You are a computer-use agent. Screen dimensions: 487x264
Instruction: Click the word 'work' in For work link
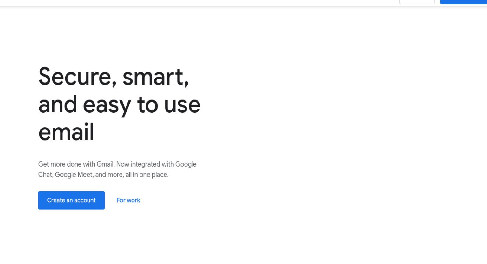(133, 200)
